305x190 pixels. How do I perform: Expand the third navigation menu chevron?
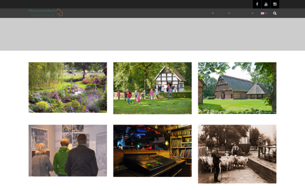252,13
